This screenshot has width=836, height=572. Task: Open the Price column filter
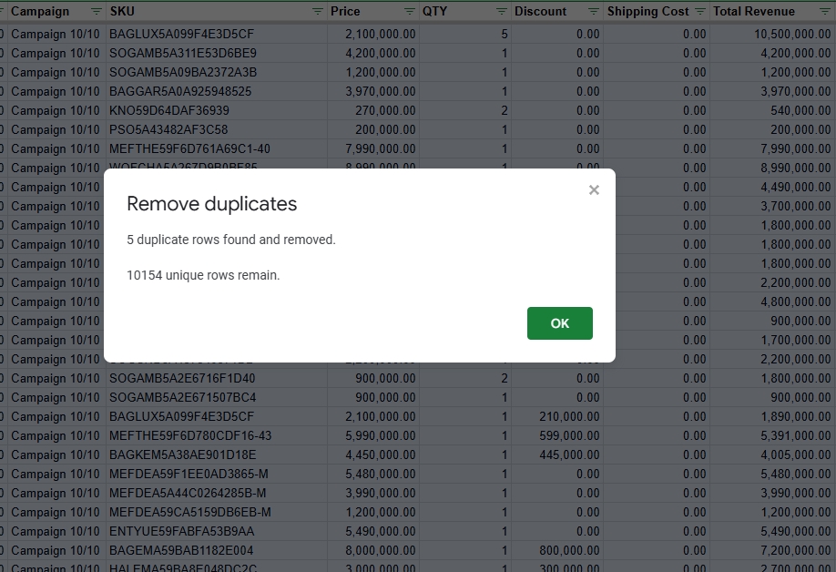(410, 11)
